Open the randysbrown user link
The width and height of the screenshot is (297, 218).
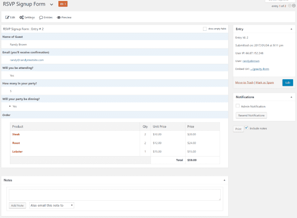[x=251, y=61]
